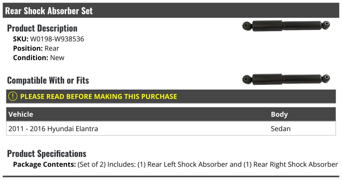
Task: Click the bottom shock absorber image
Action: click(x=286, y=79)
